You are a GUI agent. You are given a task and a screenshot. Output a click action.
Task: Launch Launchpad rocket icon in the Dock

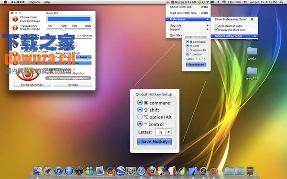pos(48,171)
